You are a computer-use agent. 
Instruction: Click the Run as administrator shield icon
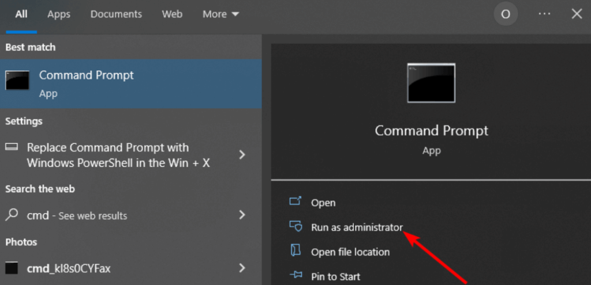(x=295, y=227)
